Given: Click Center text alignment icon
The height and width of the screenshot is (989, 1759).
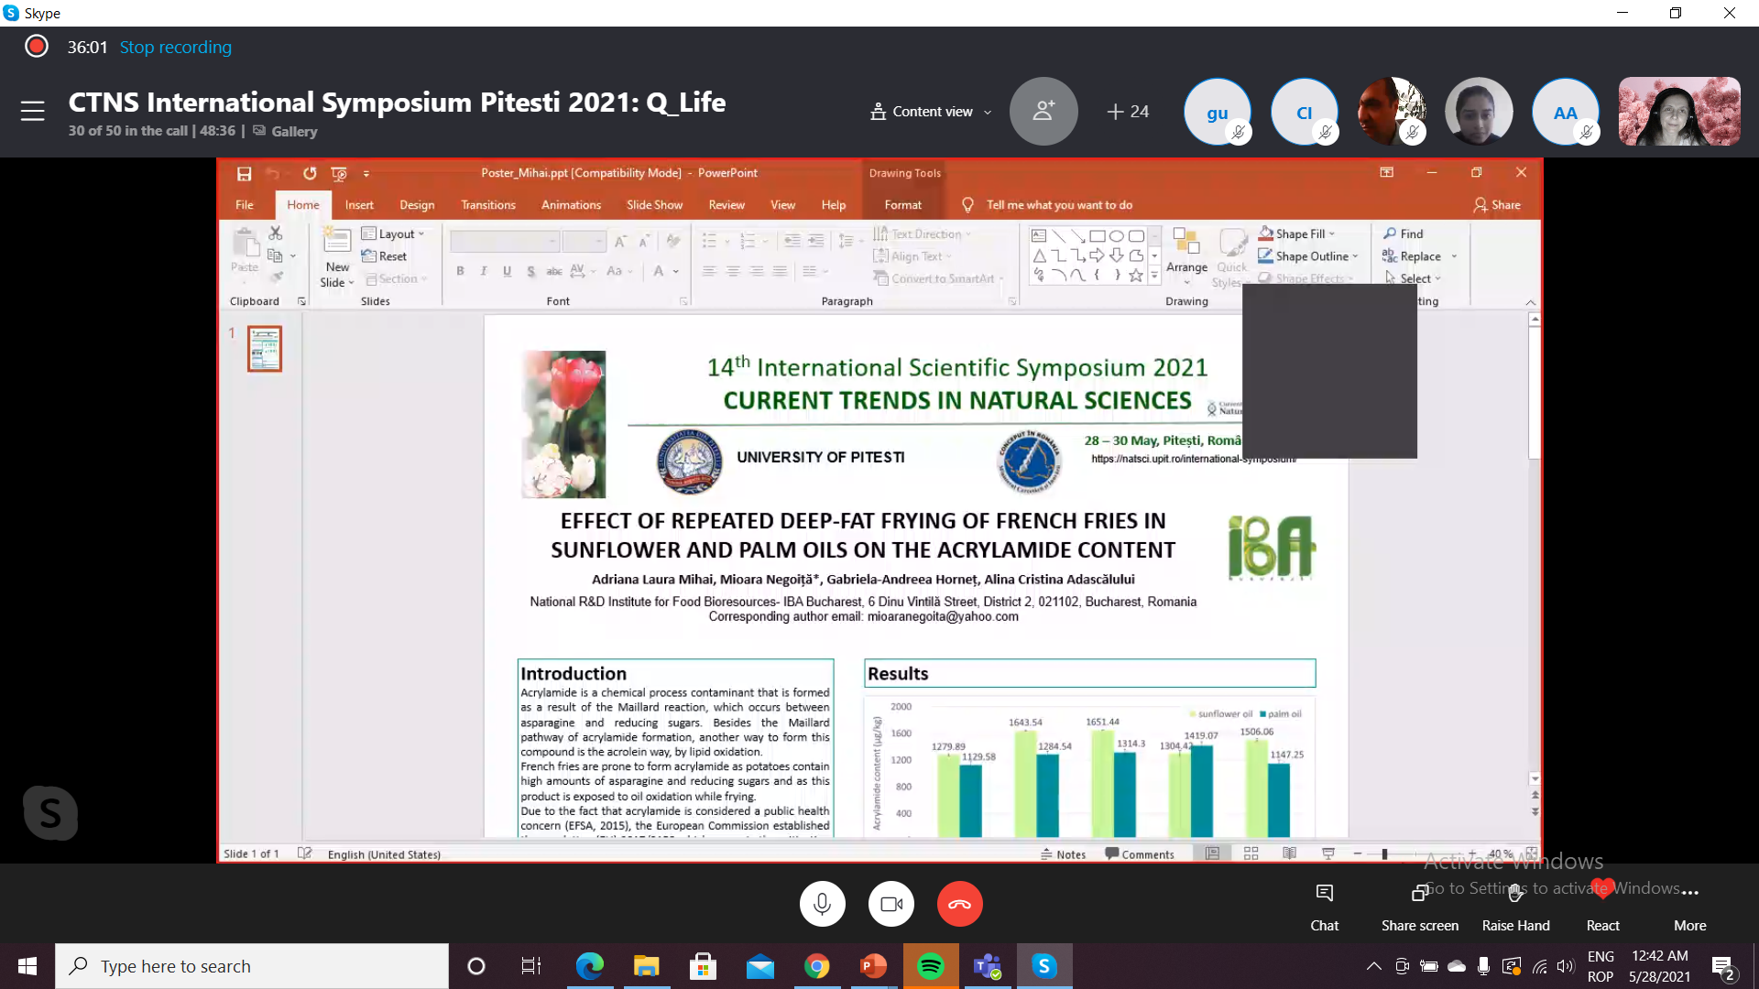Looking at the screenshot, I should pyautogui.click(x=733, y=271).
